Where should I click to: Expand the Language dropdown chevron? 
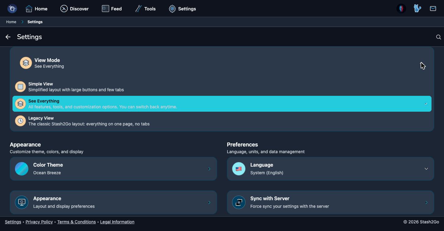tap(426, 169)
